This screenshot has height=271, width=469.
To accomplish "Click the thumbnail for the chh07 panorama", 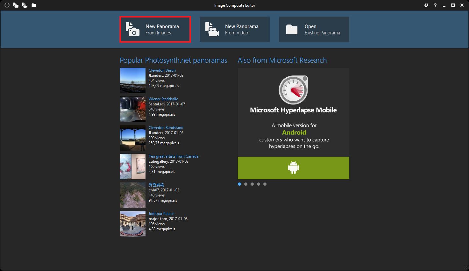I will point(133,195).
